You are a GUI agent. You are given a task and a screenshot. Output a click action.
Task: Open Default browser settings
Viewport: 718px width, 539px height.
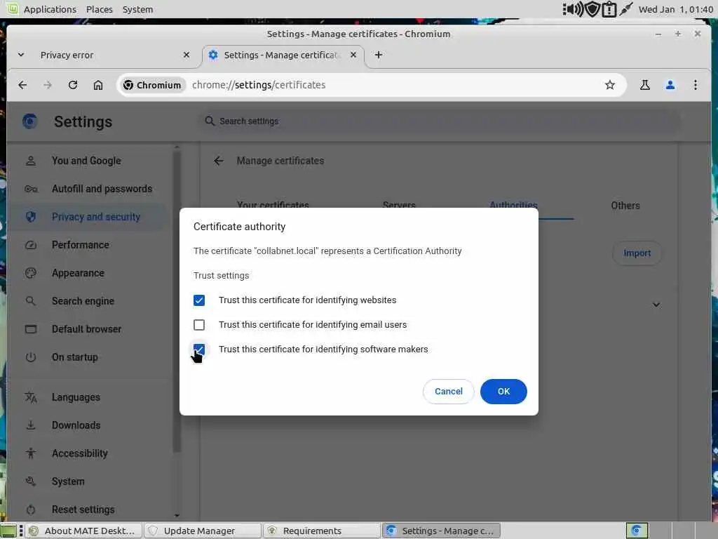(x=86, y=329)
